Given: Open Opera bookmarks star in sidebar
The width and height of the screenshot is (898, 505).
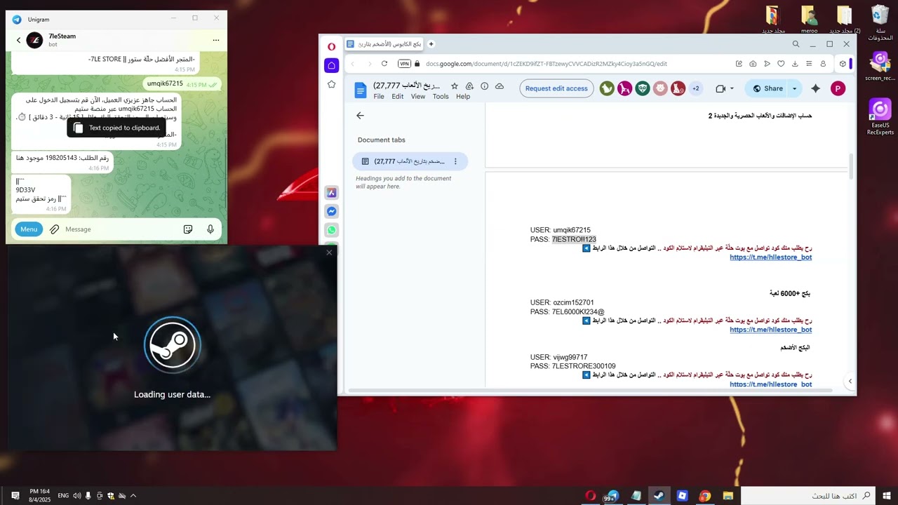Looking at the screenshot, I should [x=332, y=84].
